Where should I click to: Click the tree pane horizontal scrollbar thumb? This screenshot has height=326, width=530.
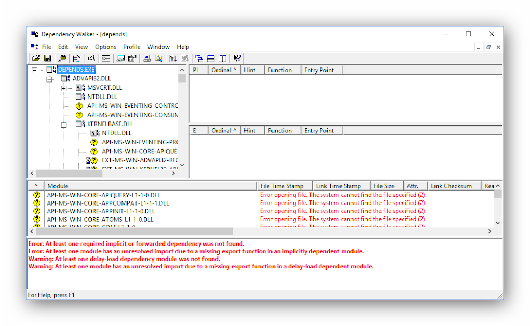click(69, 173)
